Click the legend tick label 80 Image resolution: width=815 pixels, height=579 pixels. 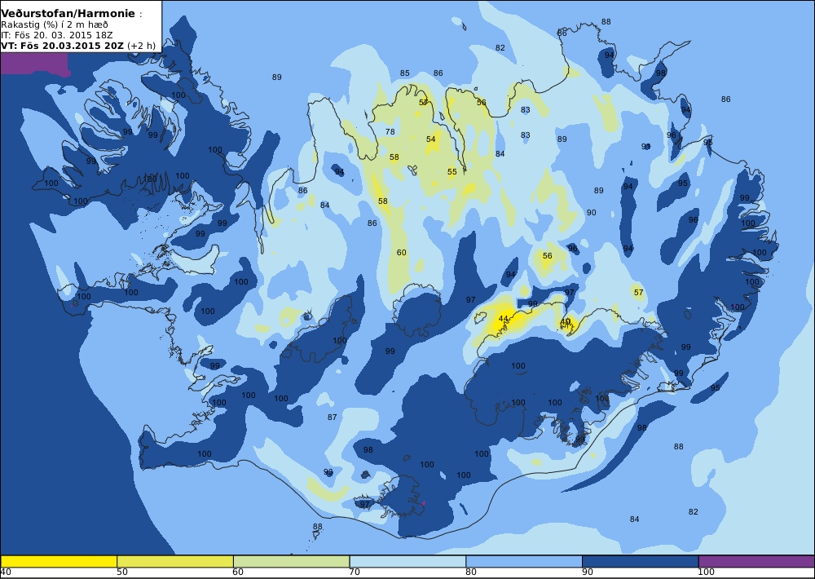(x=471, y=572)
